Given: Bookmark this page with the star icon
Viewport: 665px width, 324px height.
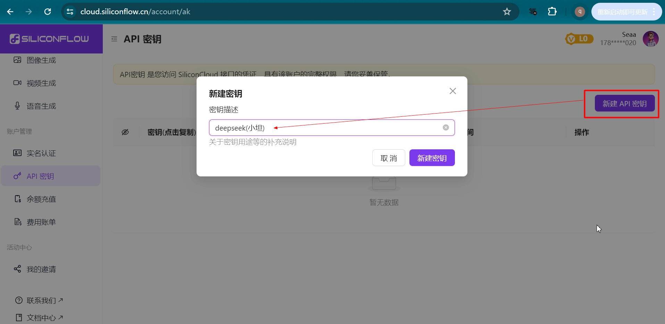Looking at the screenshot, I should [x=507, y=12].
